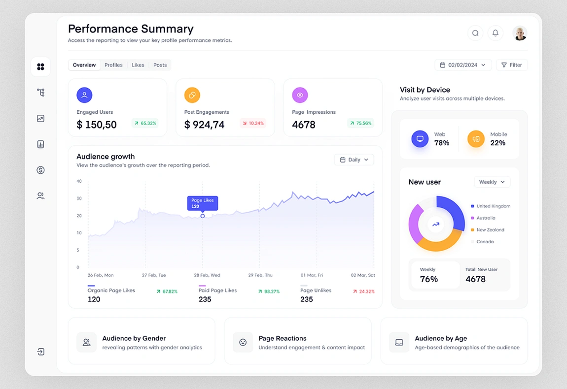Open the user profile avatar
This screenshot has height=389, width=567.
(x=520, y=33)
